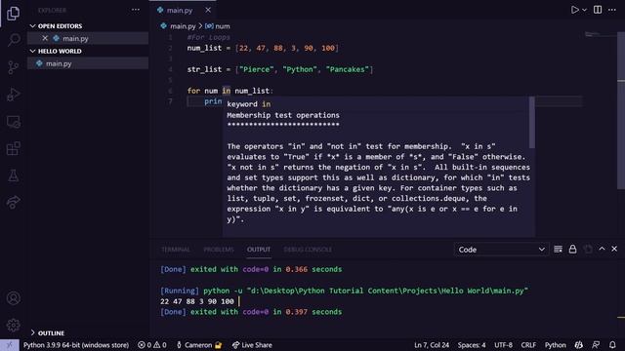Click the '#For Loops' comment line
625x351 pixels.
[x=208, y=37]
